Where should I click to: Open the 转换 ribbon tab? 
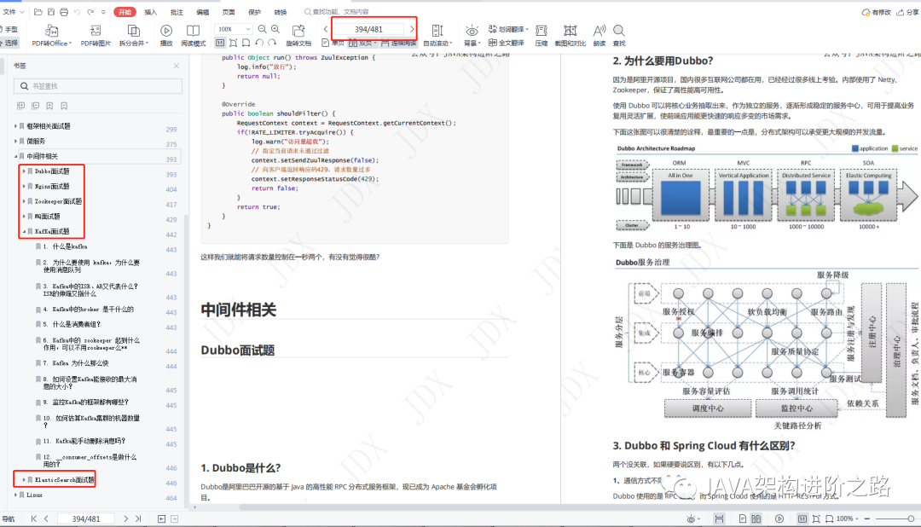[281, 12]
